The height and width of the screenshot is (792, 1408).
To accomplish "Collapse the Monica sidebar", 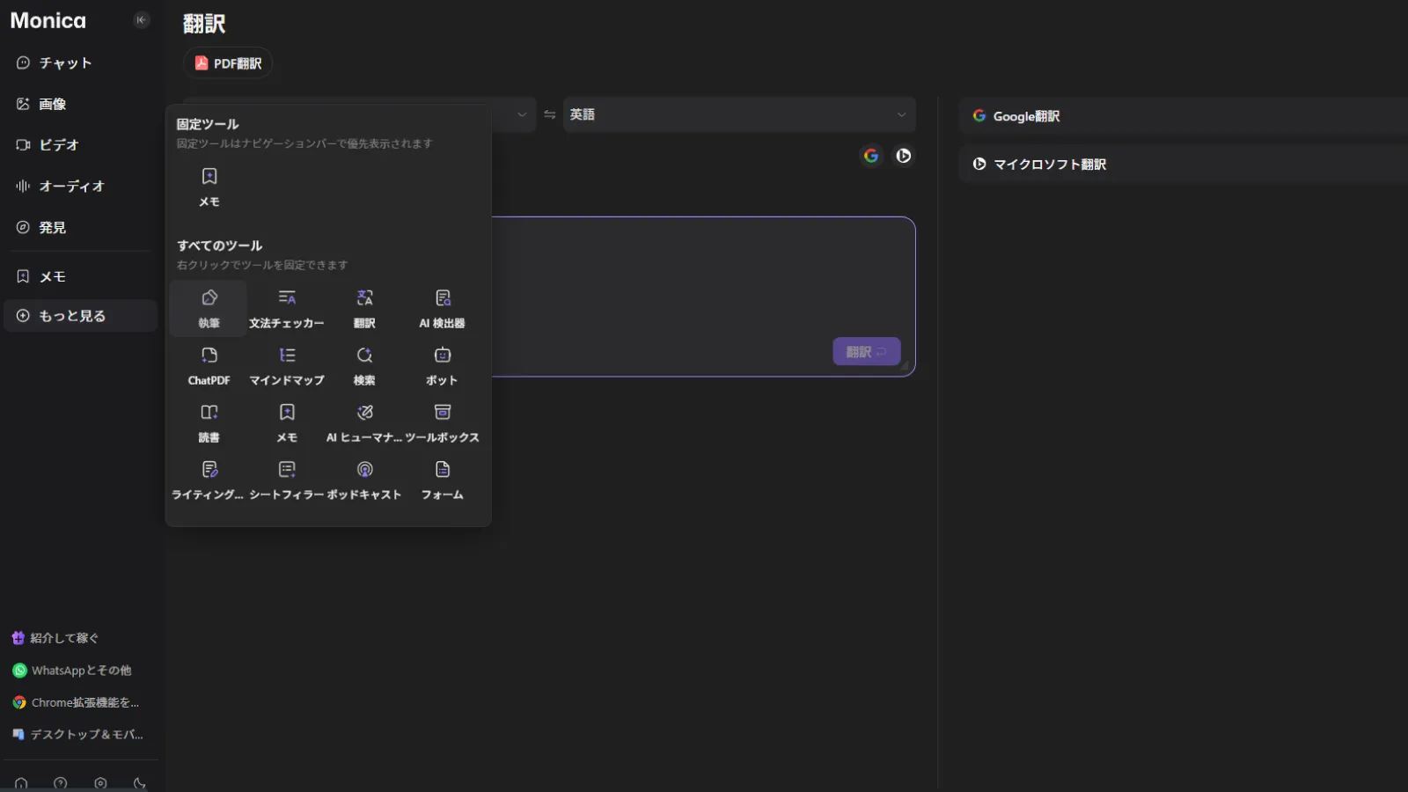I will pos(141,20).
